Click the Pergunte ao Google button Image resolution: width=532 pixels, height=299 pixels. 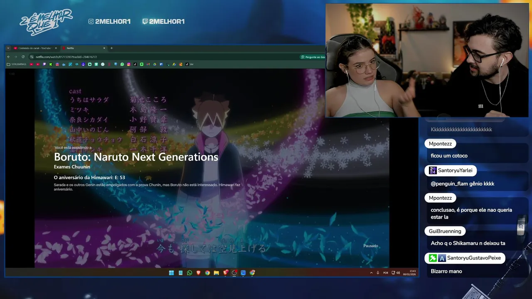coord(313,57)
